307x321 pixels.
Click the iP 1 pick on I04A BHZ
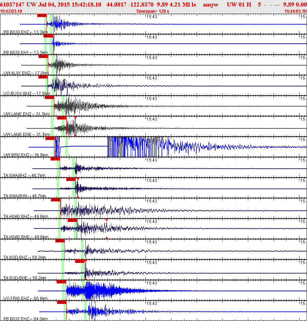[55, 159]
